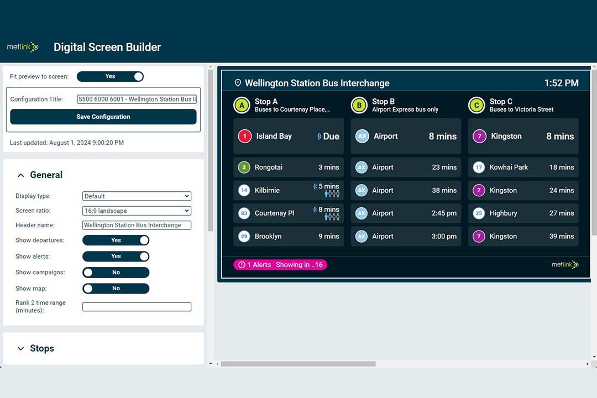Click 'Buses to Victoria Street' text
Viewport: 597px width, 398px height.
(521, 109)
